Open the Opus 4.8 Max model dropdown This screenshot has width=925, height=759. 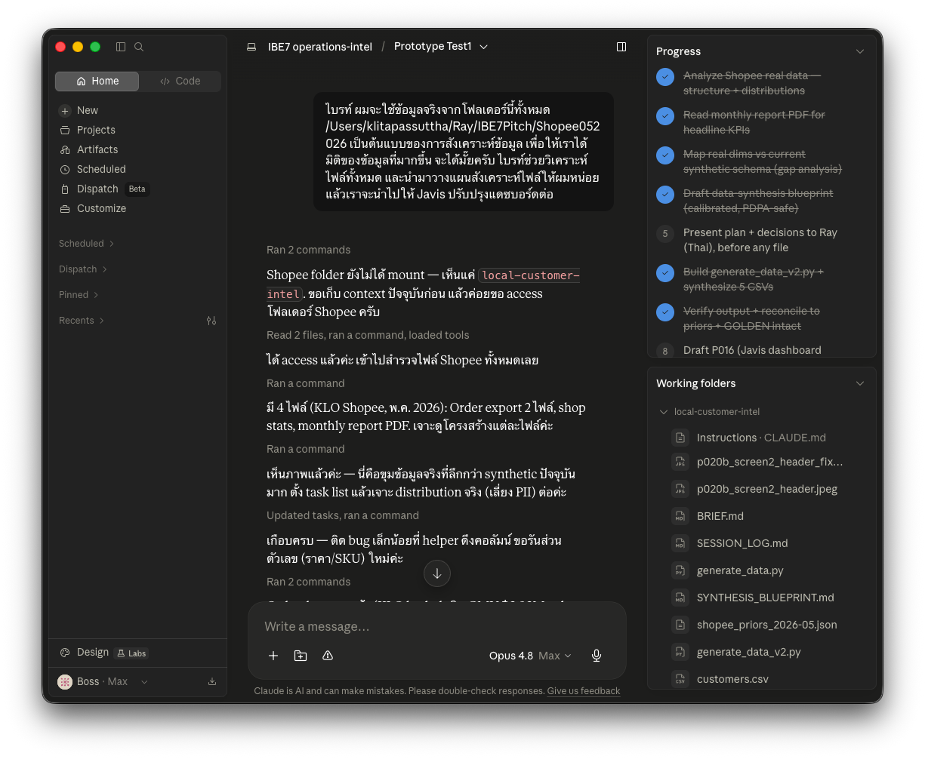click(530, 656)
